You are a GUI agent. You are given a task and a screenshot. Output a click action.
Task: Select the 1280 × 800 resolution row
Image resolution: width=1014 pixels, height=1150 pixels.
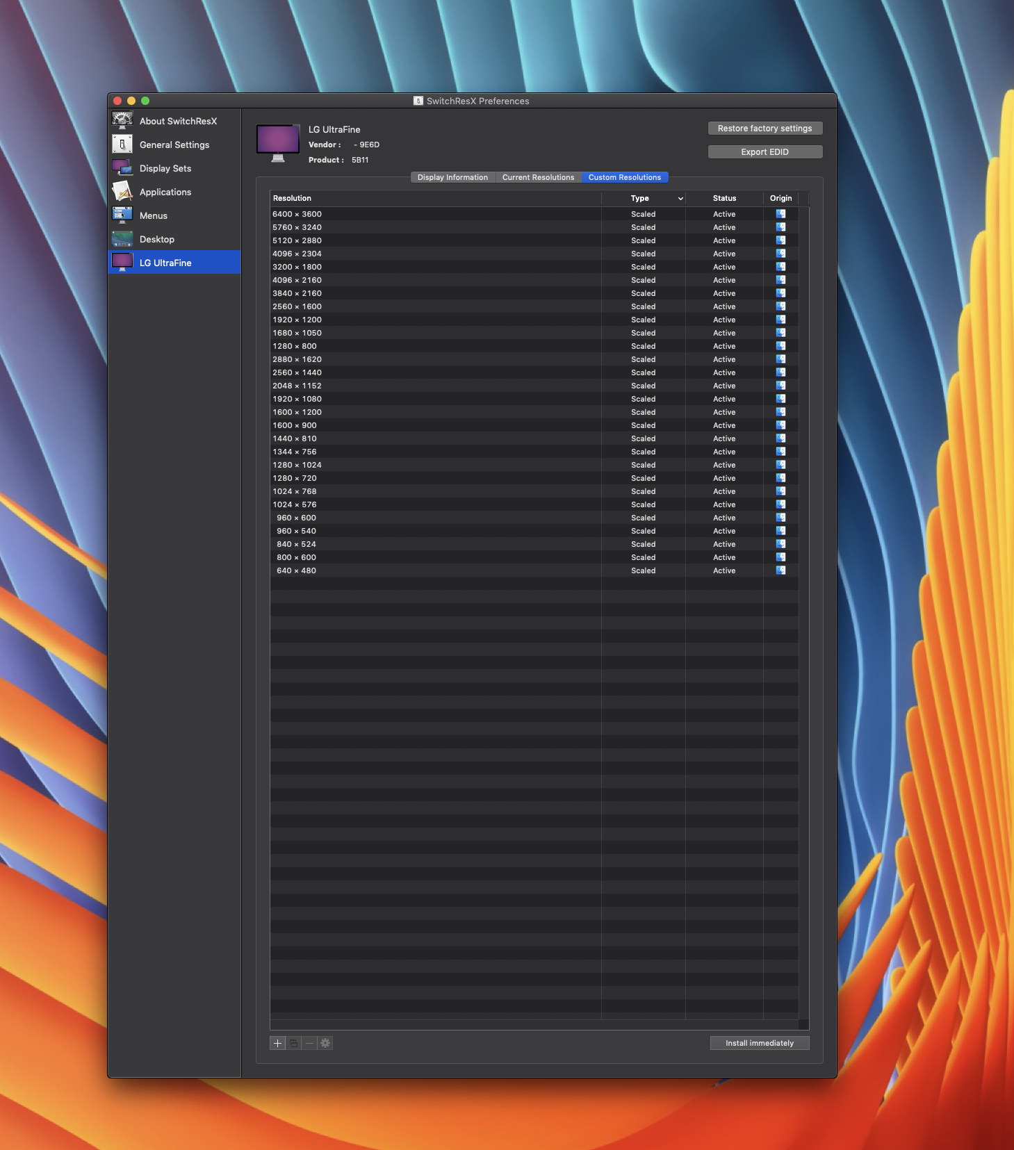pos(534,346)
